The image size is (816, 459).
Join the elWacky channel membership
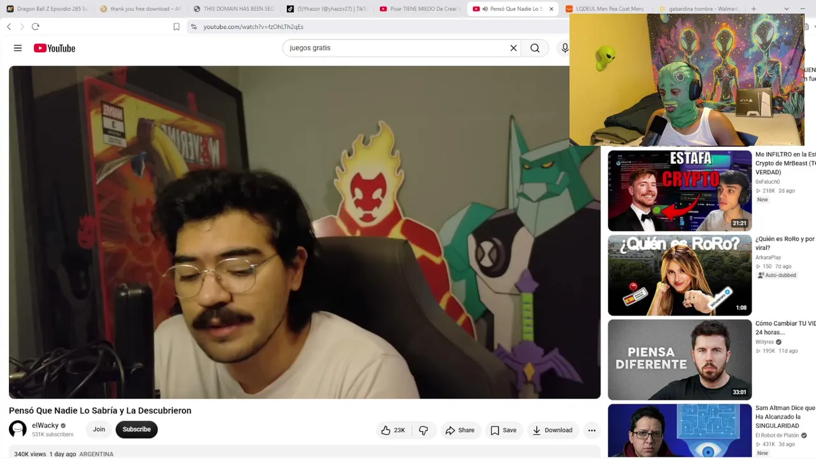click(99, 429)
